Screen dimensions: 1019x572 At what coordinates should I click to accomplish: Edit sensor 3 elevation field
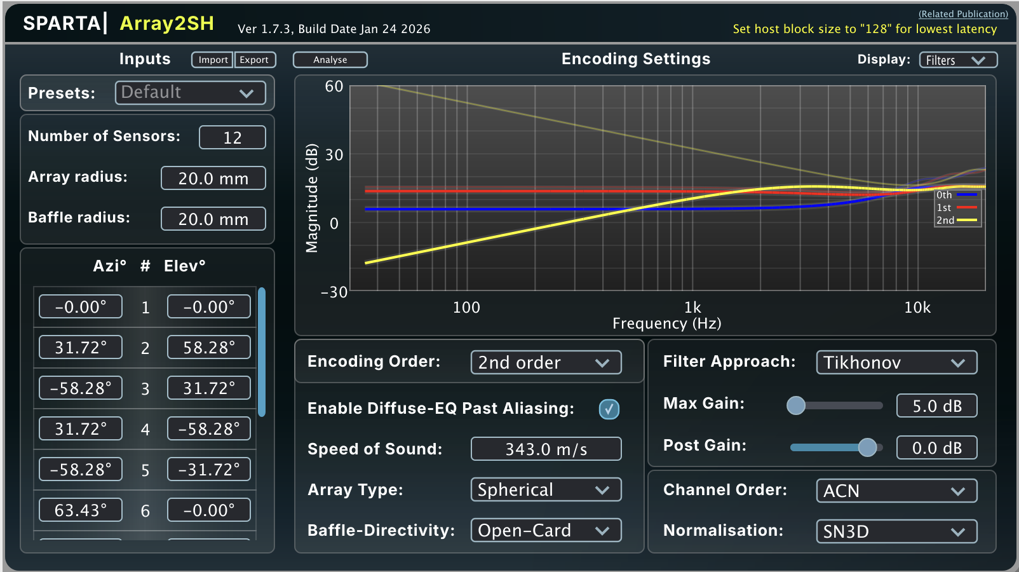(x=209, y=388)
